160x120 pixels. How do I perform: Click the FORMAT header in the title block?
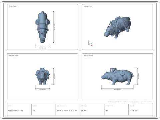click(35, 106)
